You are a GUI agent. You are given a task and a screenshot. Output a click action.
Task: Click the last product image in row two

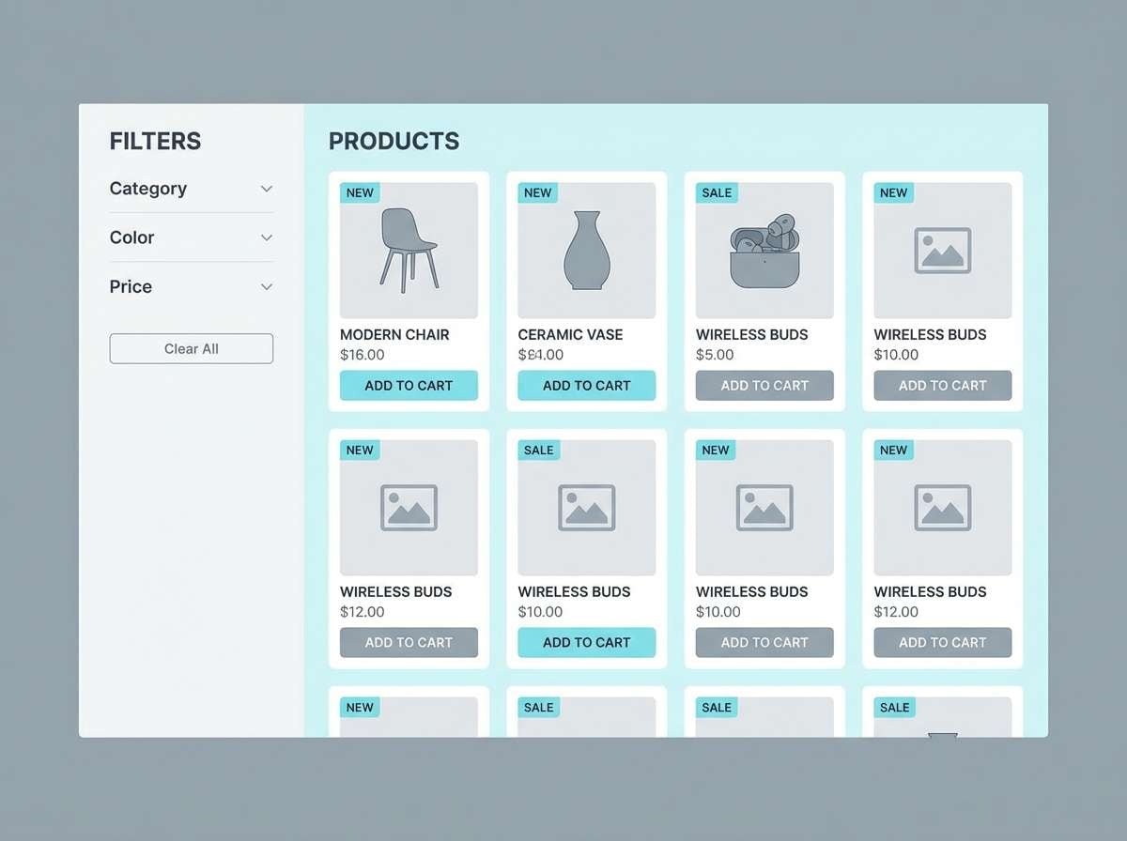click(x=942, y=506)
